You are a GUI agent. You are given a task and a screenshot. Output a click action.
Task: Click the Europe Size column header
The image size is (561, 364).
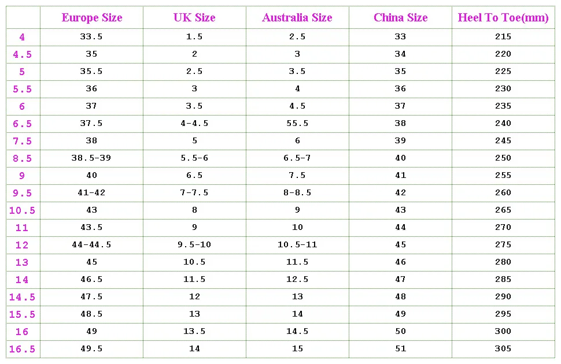point(92,17)
